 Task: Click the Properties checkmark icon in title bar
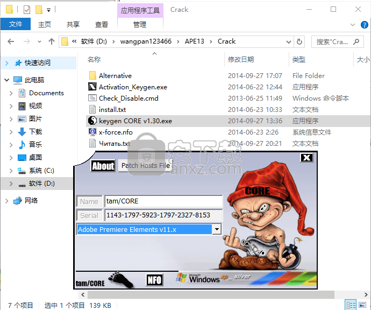tap(27, 10)
